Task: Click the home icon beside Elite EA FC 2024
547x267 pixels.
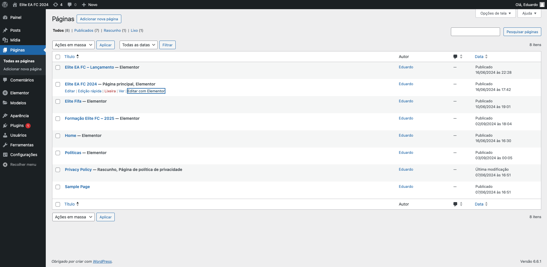Action: 15,5
